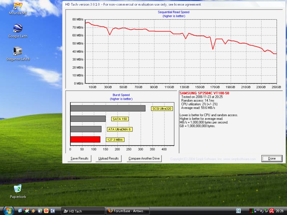Click the 127.3 MB/s yellow label

click(x=115, y=140)
